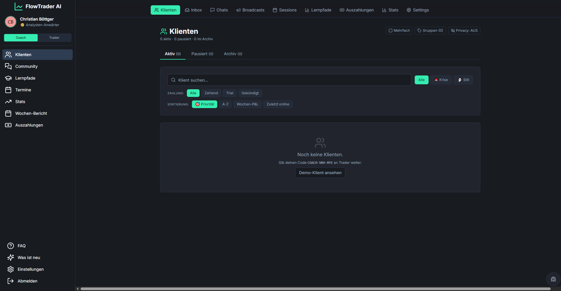Sort clients by Zuletzt online
The image size is (561, 291).
[x=278, y=104]
